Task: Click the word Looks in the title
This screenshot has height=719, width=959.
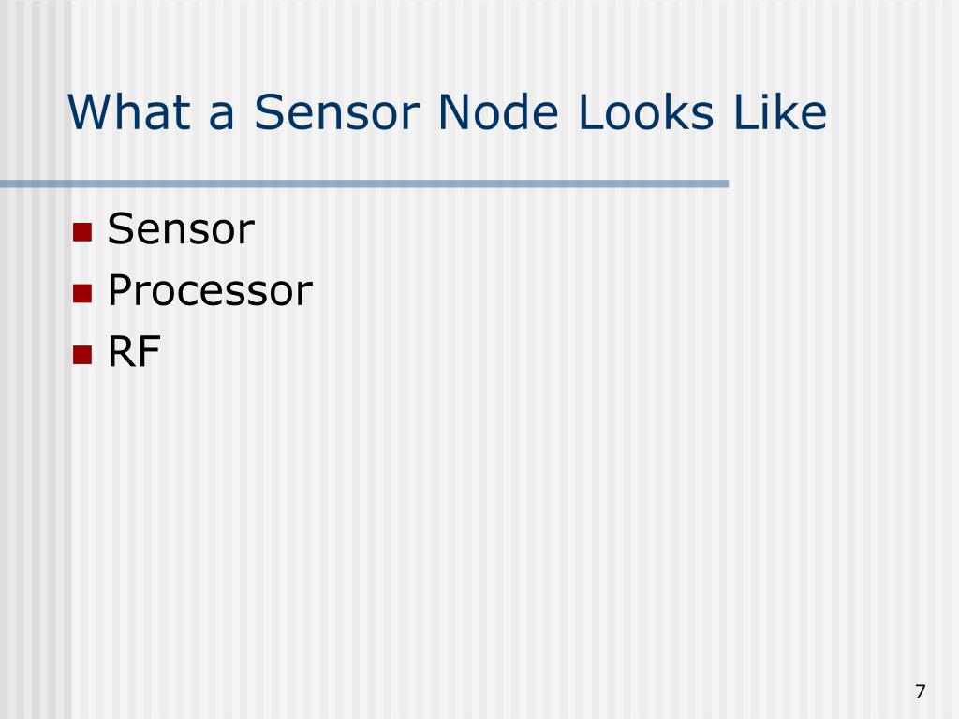Action: pos(646,112)
